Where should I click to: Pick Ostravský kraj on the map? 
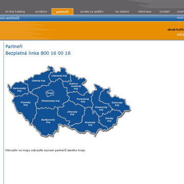click(117, 104)
